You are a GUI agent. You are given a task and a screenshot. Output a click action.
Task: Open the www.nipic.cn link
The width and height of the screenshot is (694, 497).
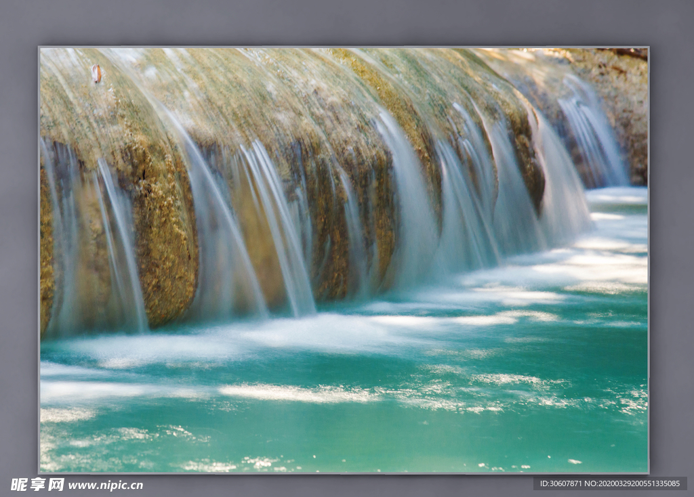[106, 485]
